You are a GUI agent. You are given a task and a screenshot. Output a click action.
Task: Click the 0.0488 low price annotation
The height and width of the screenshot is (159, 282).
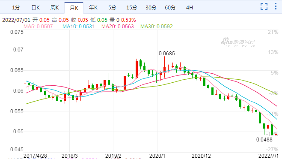click(264, 140)
